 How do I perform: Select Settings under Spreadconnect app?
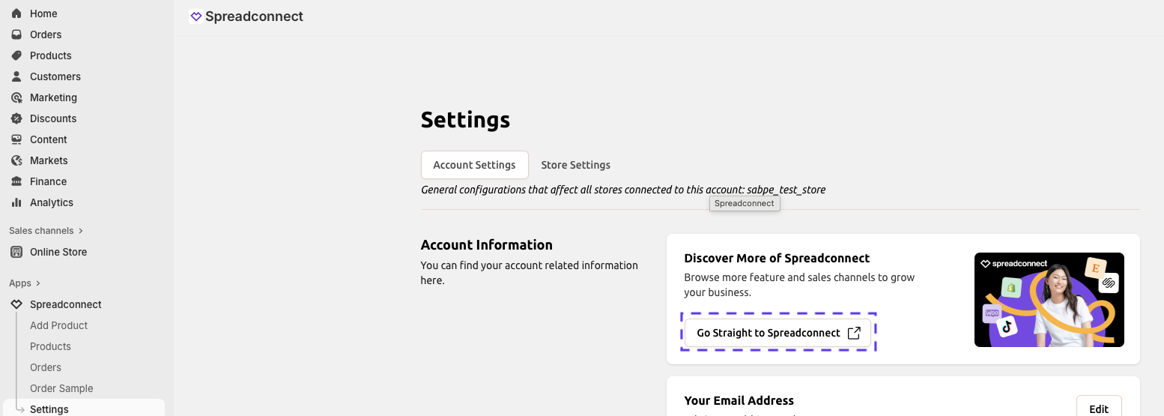pyautogui.click(x=49, y=409)
